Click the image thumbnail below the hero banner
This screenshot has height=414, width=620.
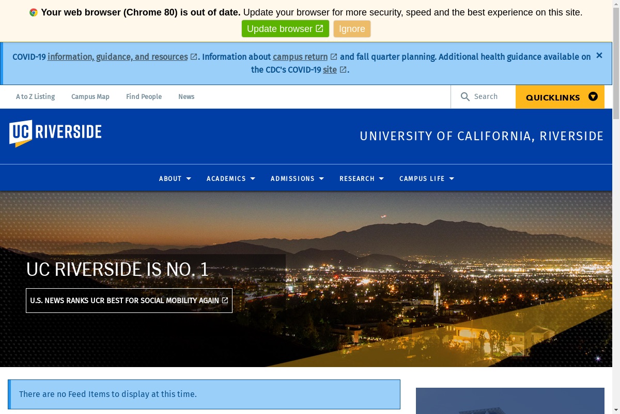(510, 401)
